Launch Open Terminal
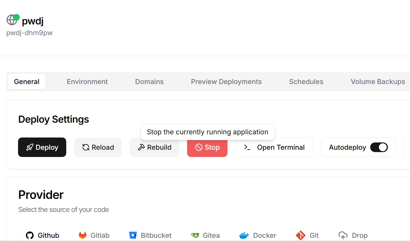410x241 pixels. coord(274,147)
